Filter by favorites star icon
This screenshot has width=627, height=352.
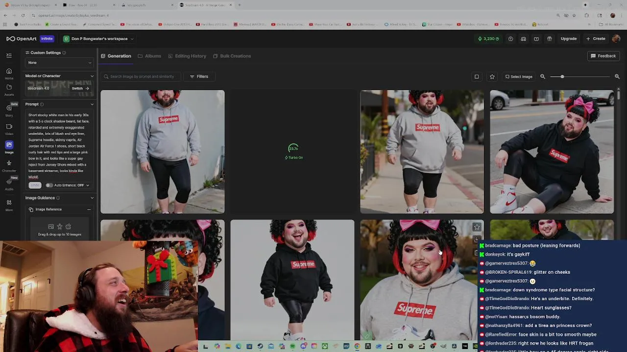pyautogui.click(x=492, y=76)
